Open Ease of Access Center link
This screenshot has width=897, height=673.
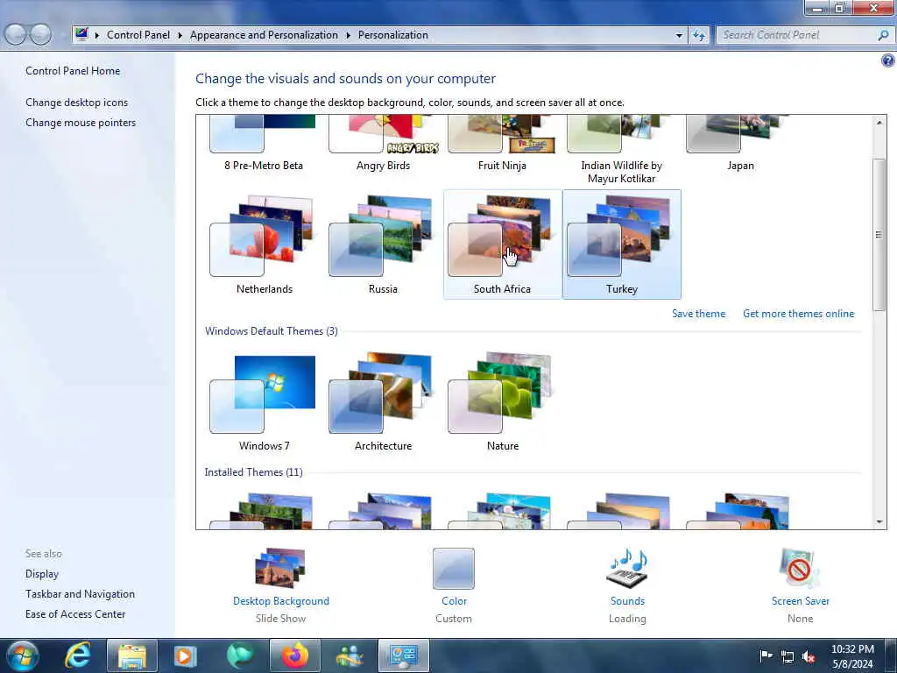pyautogui.click(x=75, y=614)
